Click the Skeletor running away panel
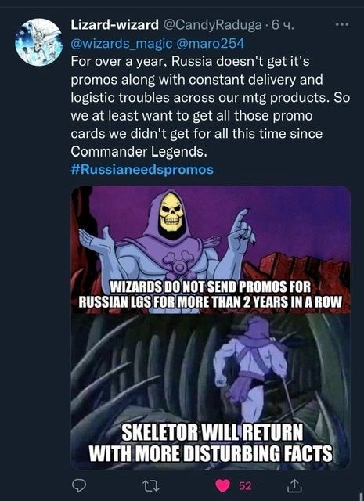Image resolution: width=364 pixels, height=501 pixels. tap(211, 391)
